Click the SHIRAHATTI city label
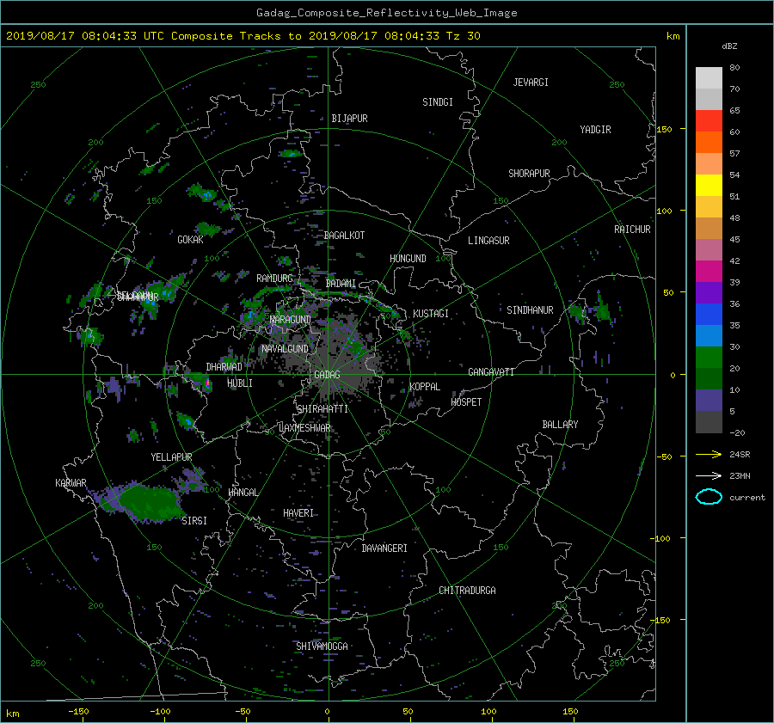774x723 pixels. point(322,409)
